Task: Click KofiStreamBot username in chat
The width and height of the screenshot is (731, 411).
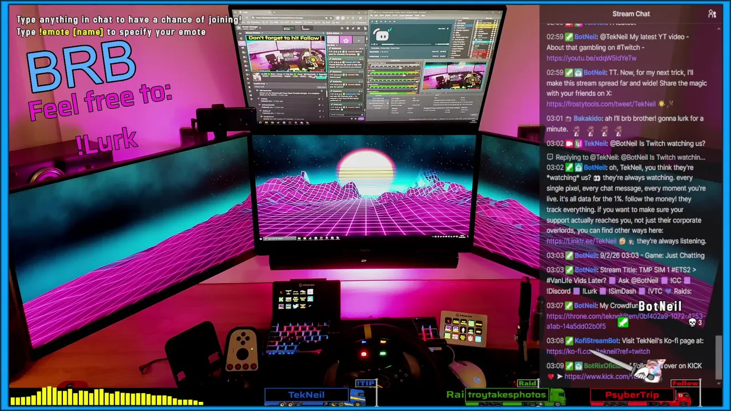Action: pyautogui.click(x=597, y=341)
